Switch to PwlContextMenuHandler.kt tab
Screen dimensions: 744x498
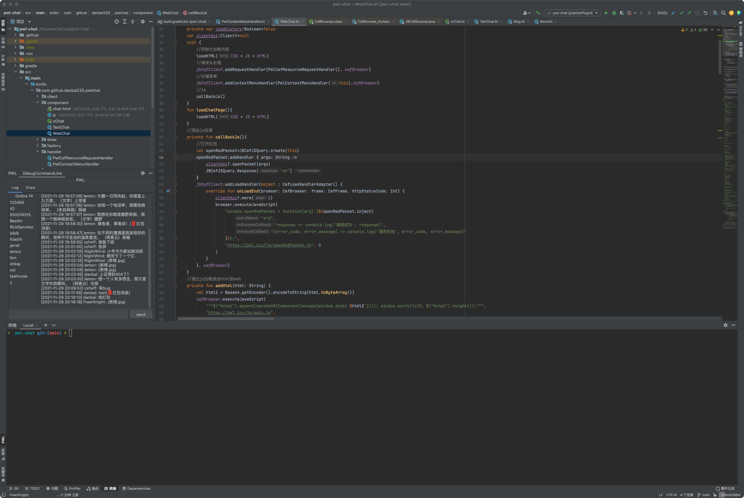tap(243, 21)
